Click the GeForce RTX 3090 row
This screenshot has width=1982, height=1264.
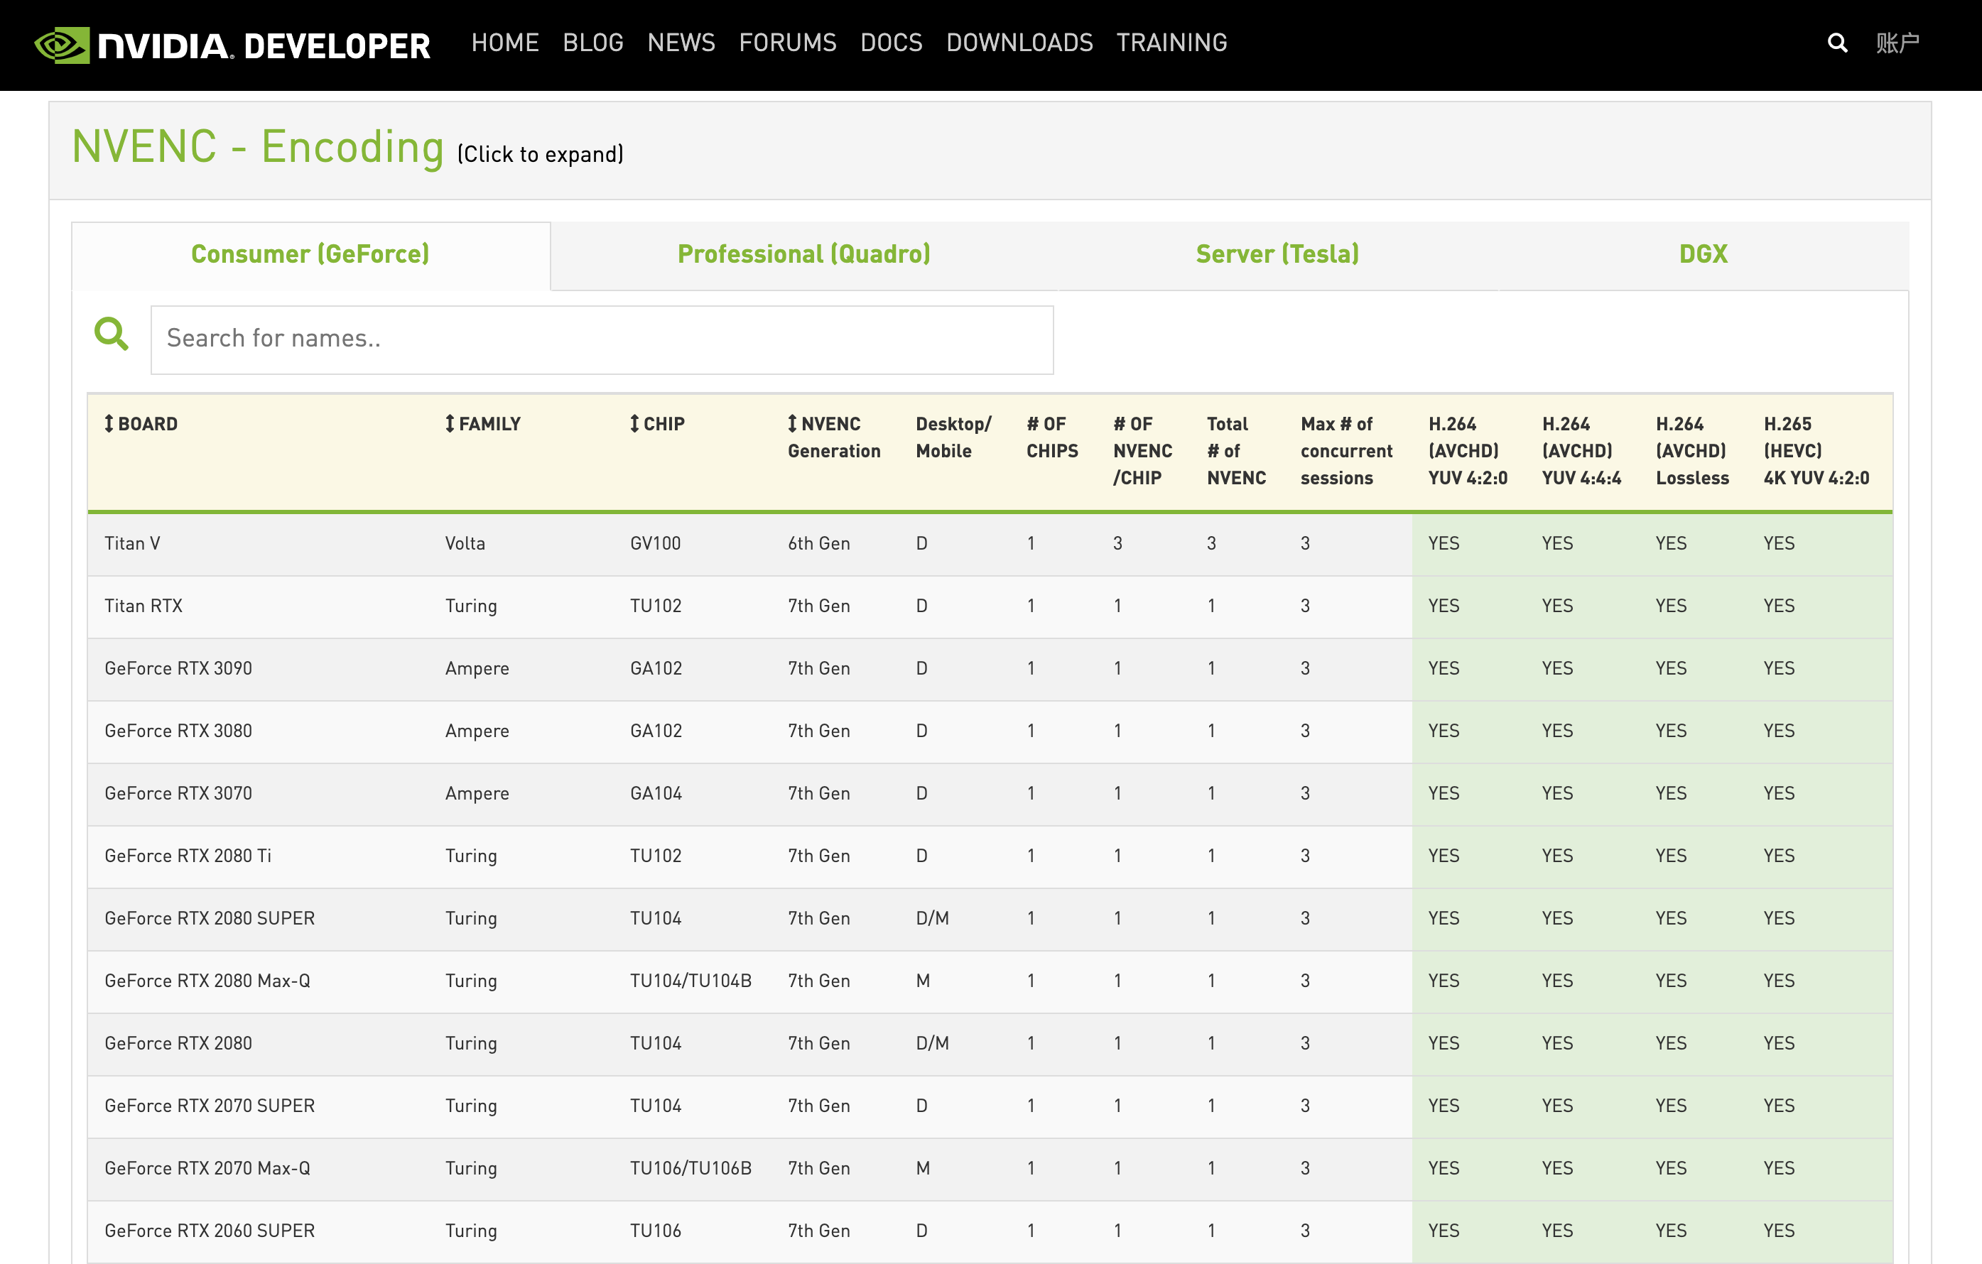[178, 669]
